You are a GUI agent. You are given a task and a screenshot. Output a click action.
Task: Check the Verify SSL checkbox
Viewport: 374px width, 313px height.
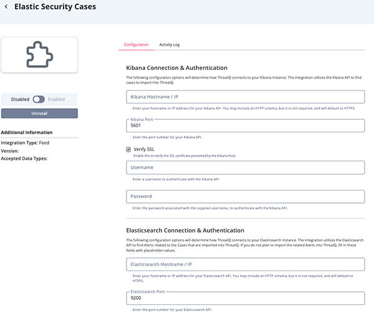point(128,149)
